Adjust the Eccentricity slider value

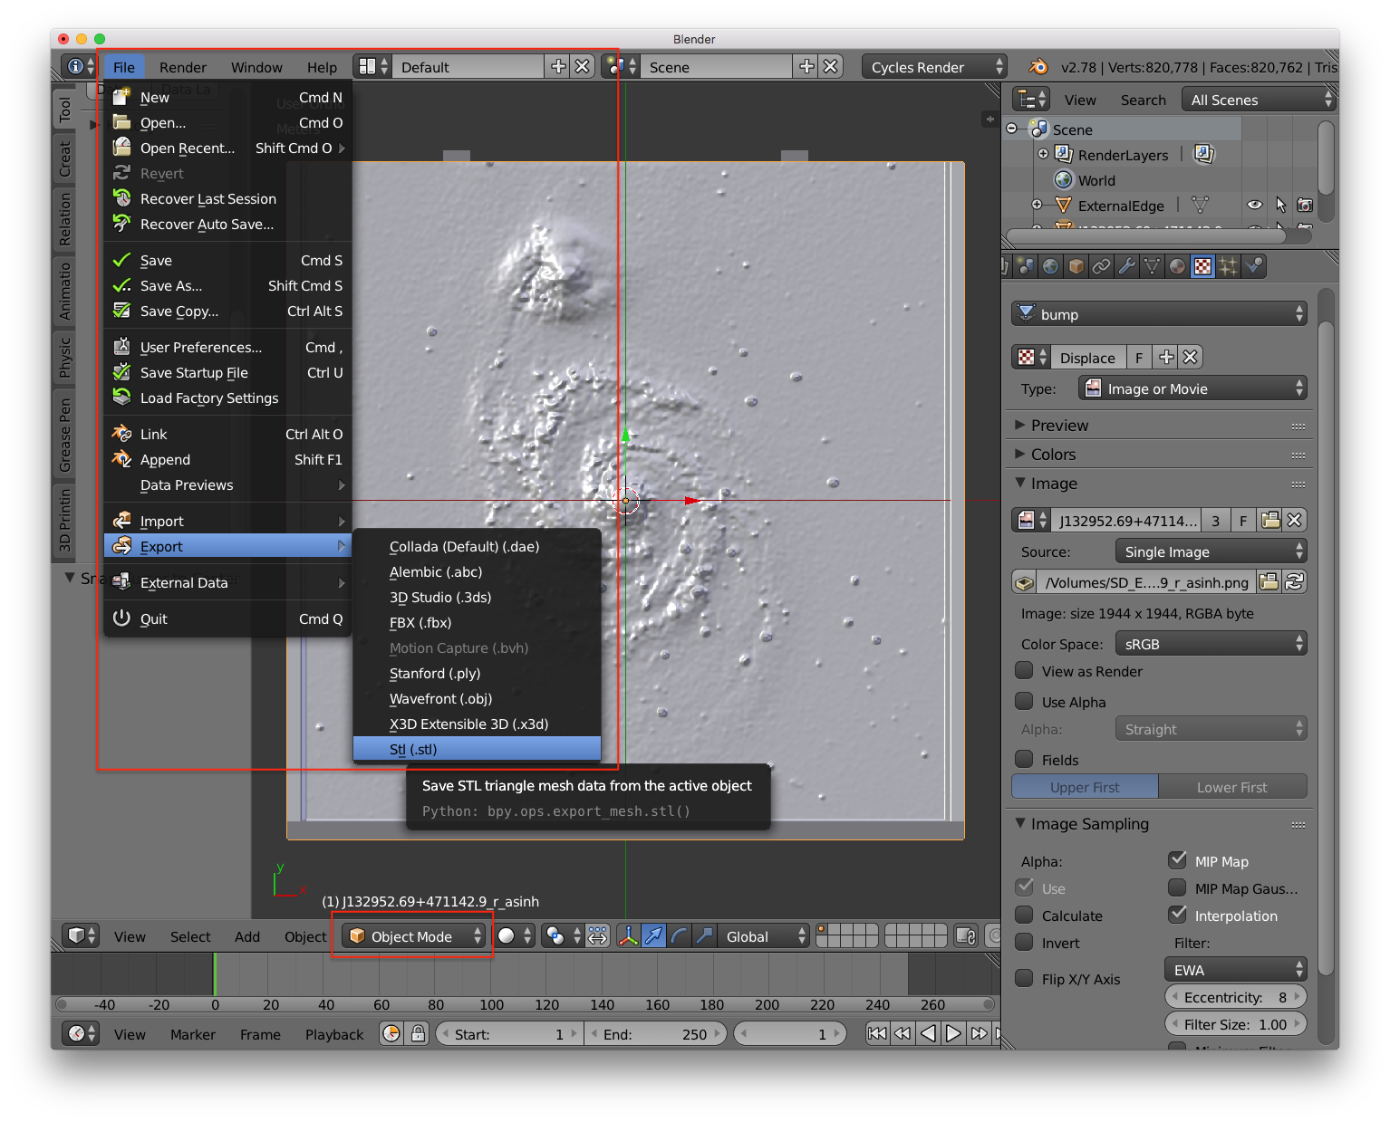(x=1234, y=996)
